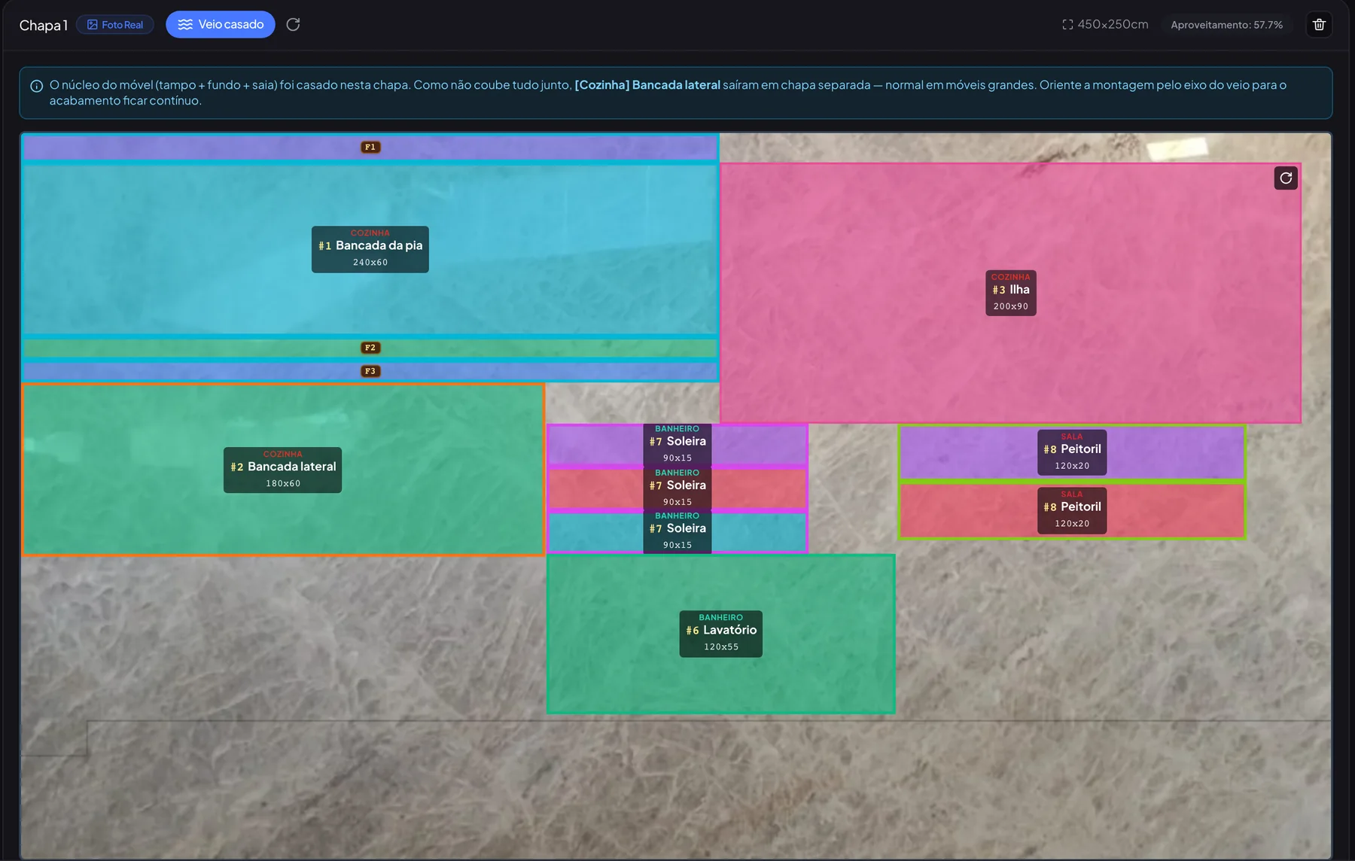1355x861 pixels.
Task: Select the red #7 Soleira piece
Action: pos(677,489)
